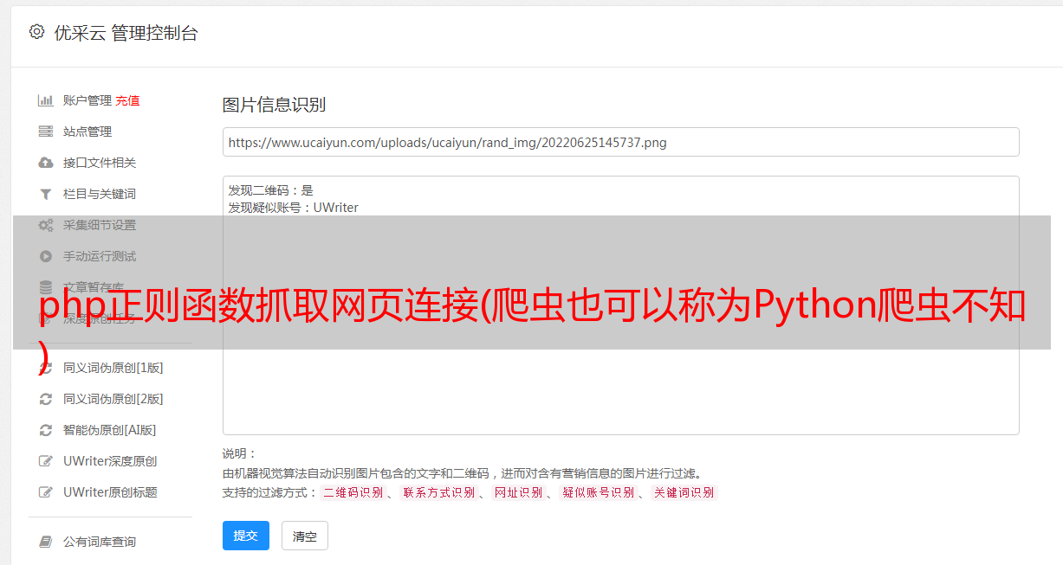
Task: Open 栏目与关键词 menu item
Action: [100, 194]
